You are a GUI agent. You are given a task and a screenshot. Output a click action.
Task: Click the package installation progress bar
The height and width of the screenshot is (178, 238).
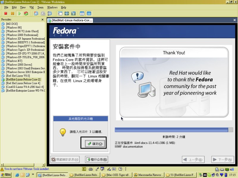coord(174,130)
